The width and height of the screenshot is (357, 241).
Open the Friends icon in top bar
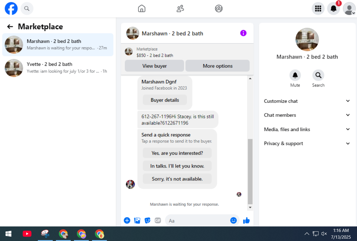(x=180, y=8)
